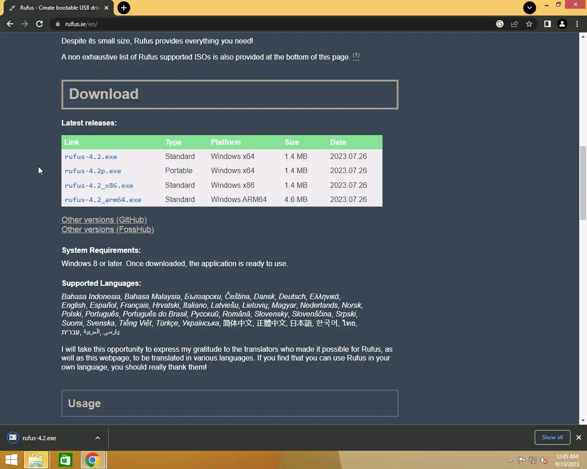
Task: Expand options for rufus-4.2.exe download
Action: 98,438
